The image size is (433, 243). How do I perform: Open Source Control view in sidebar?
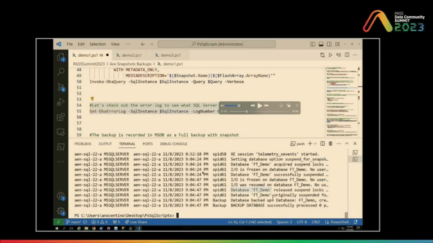point(61,87)
